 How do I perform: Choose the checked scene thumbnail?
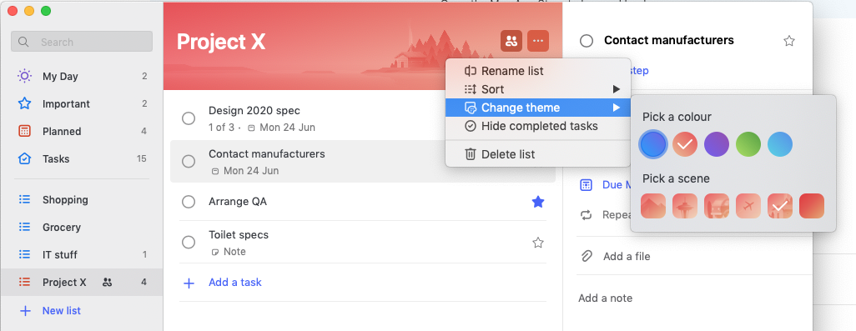779,206
